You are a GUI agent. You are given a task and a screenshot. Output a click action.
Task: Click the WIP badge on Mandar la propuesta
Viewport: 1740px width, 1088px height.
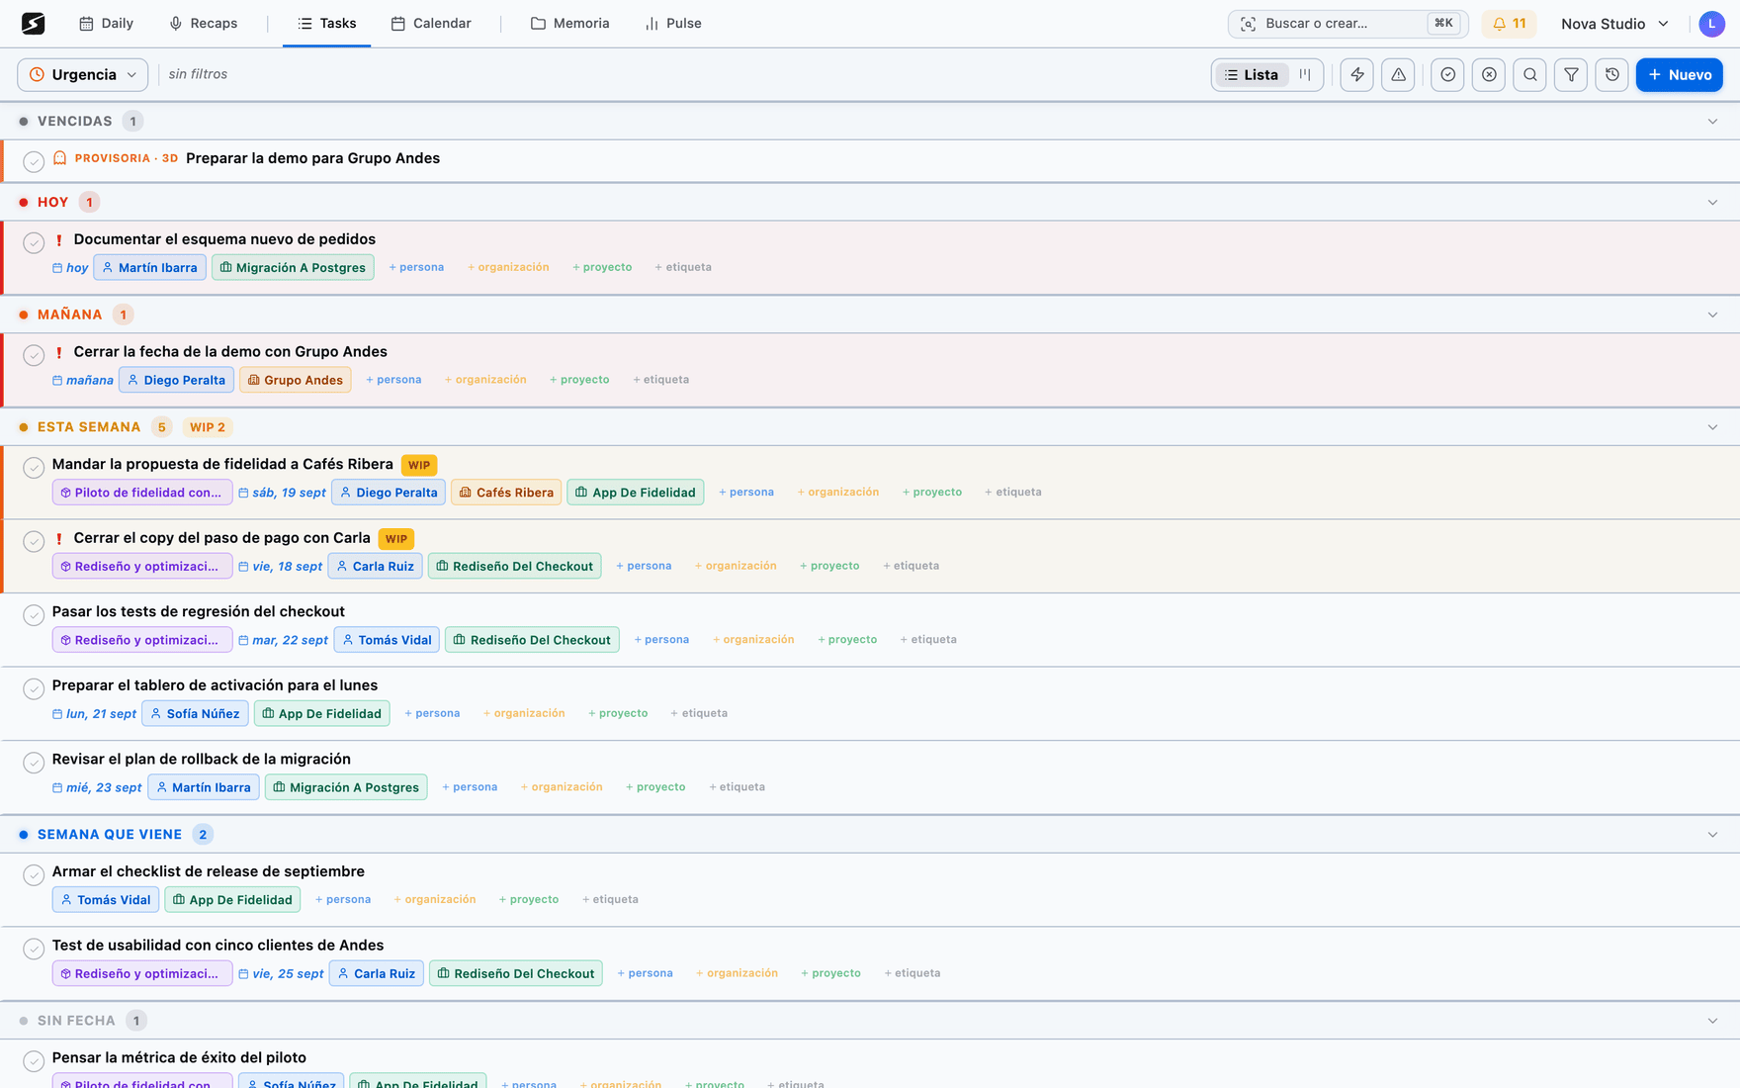pos(419,465)
